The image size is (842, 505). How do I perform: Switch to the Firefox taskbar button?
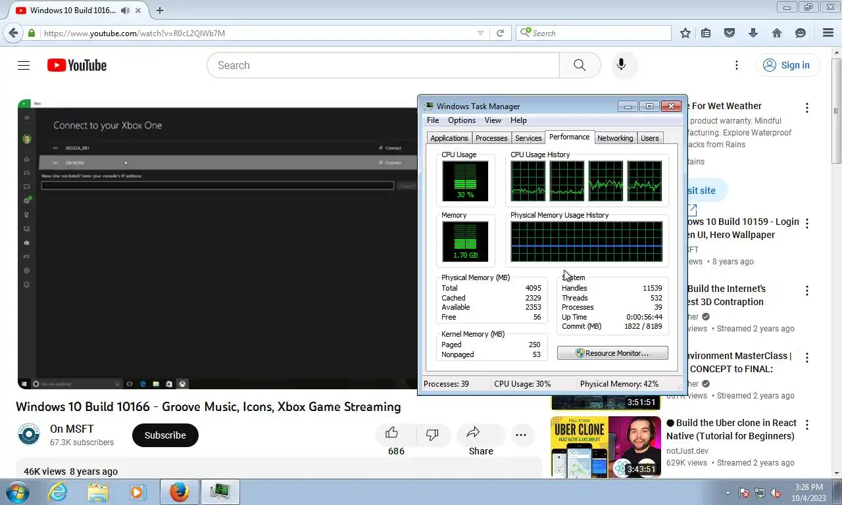[x=179, y=492]
